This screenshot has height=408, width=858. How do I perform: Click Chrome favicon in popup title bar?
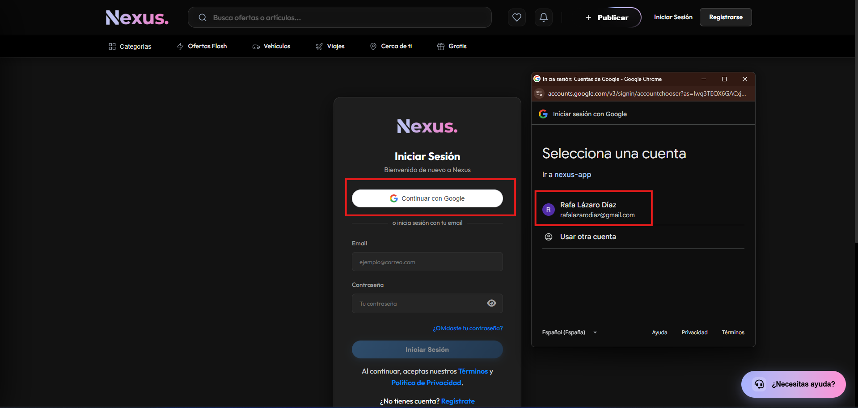537,79
